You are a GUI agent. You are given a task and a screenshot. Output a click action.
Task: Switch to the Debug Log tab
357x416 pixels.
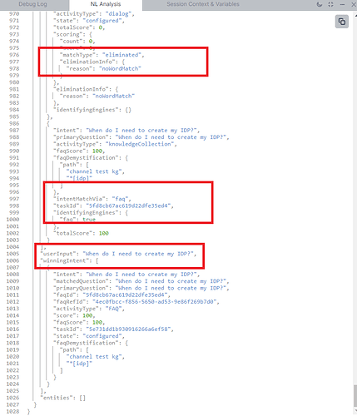[32, 4]
